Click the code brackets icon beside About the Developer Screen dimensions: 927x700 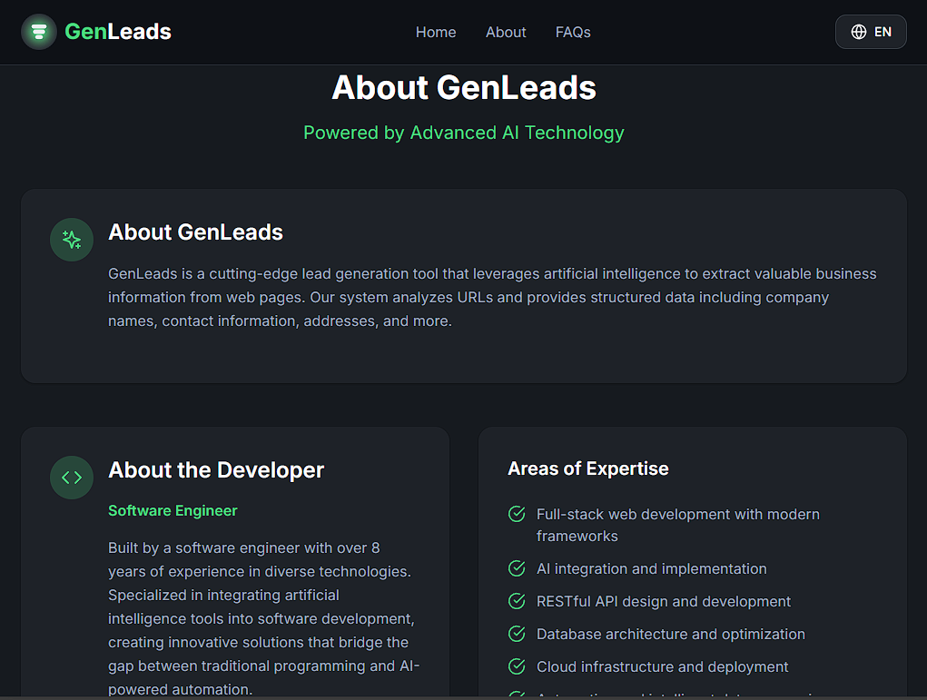[x=72, y=478]
